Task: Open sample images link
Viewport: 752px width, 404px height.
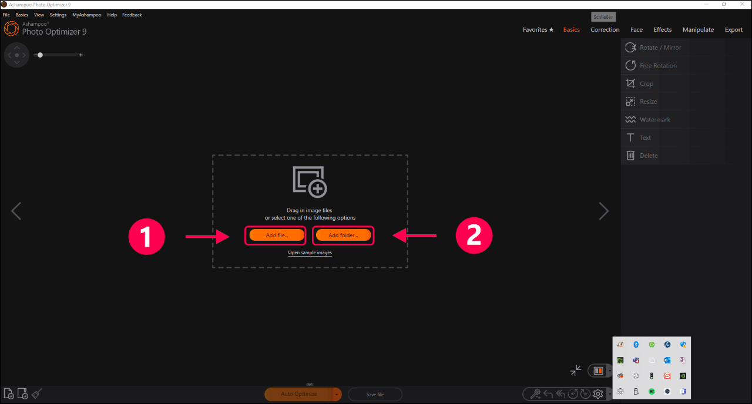Action: [310, 253]
